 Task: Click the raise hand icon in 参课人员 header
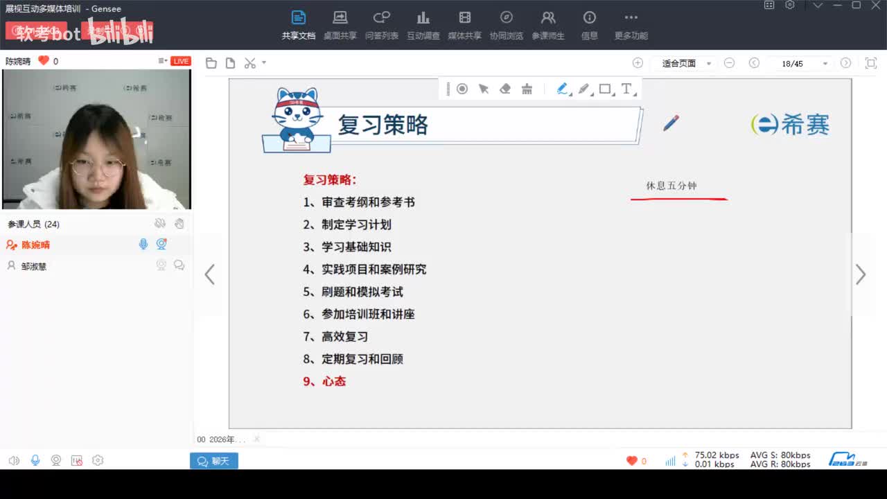179,223
